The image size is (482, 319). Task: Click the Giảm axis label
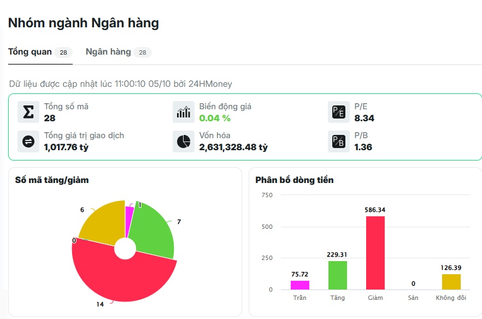coord(375,298)
